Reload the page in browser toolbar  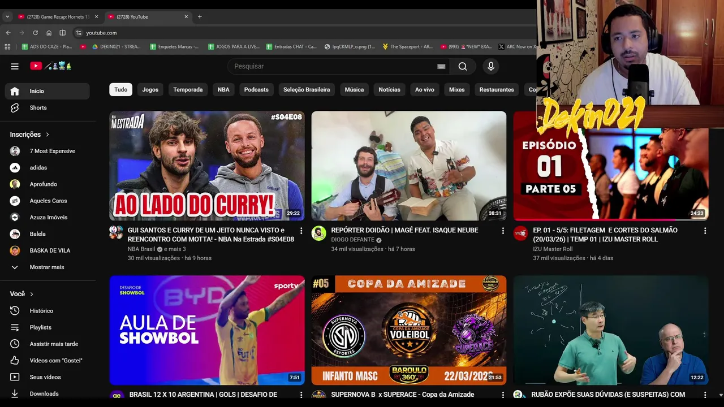point(35,33)
